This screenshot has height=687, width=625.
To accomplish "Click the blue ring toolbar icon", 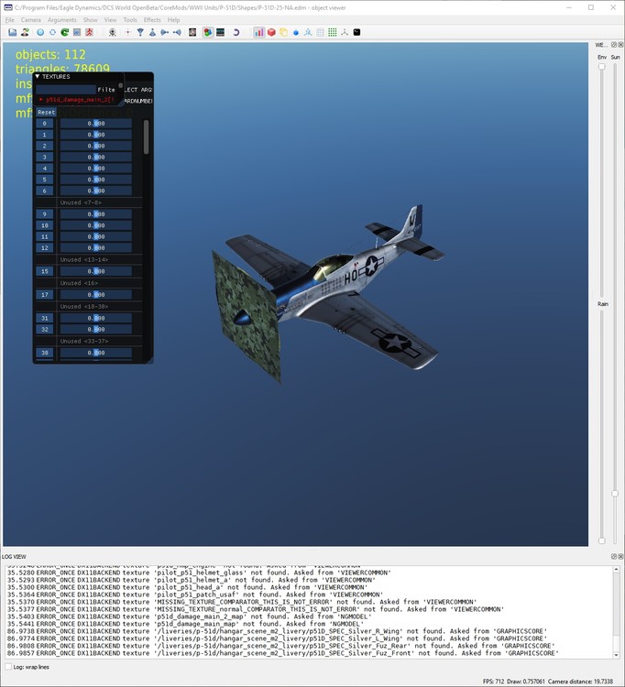I will pyautogui.click(x=52, y=32).
